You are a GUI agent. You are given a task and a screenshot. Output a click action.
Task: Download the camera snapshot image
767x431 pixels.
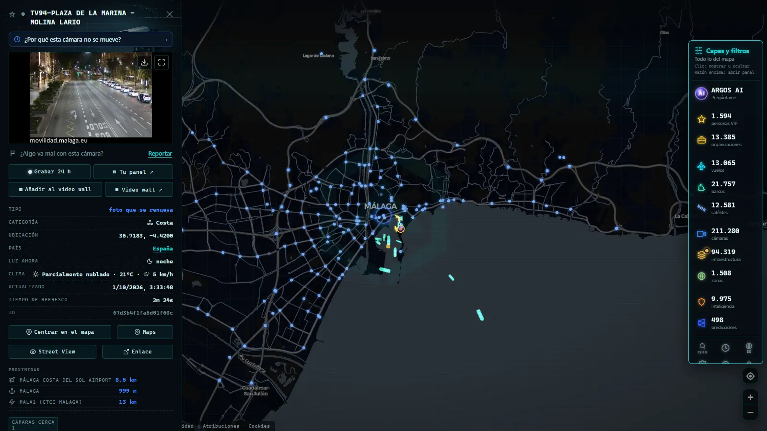(144, 62)
